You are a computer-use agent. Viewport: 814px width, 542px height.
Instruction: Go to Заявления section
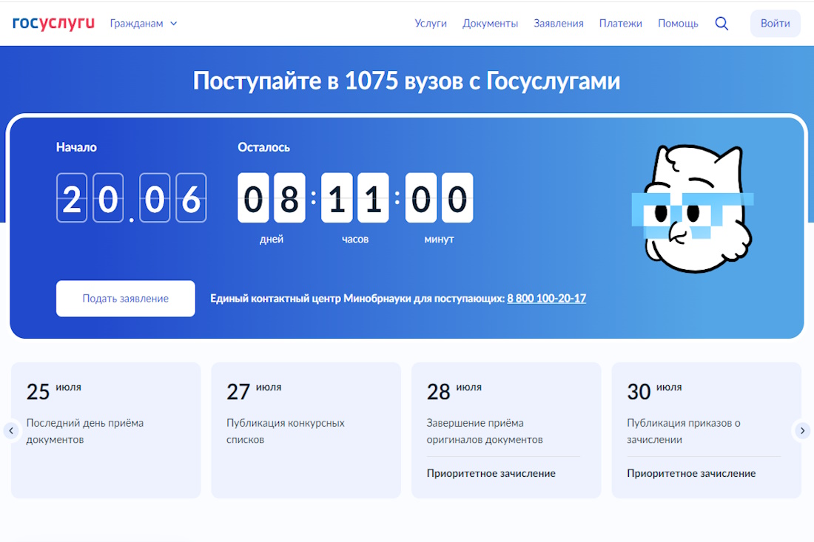(559, 23)
